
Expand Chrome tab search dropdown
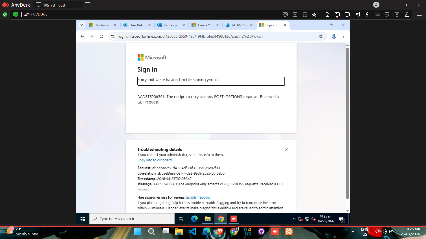coord(82,25)
